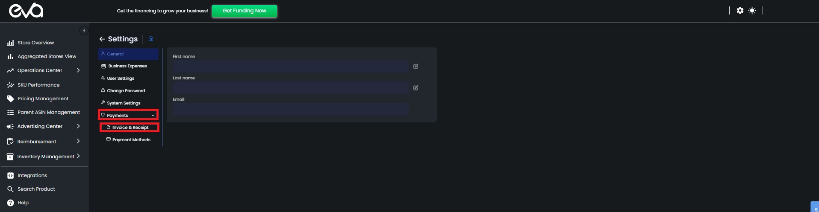Edit the Last name field icon
The height and width of the screenshot is (212, 819).
415,88
